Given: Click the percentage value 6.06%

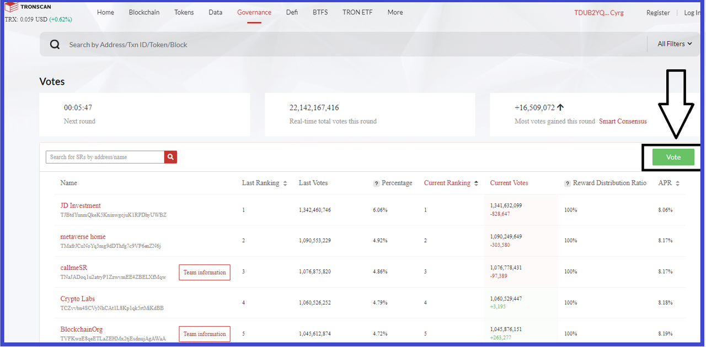Looking at the screenshot, I should (x=381, y=210).
